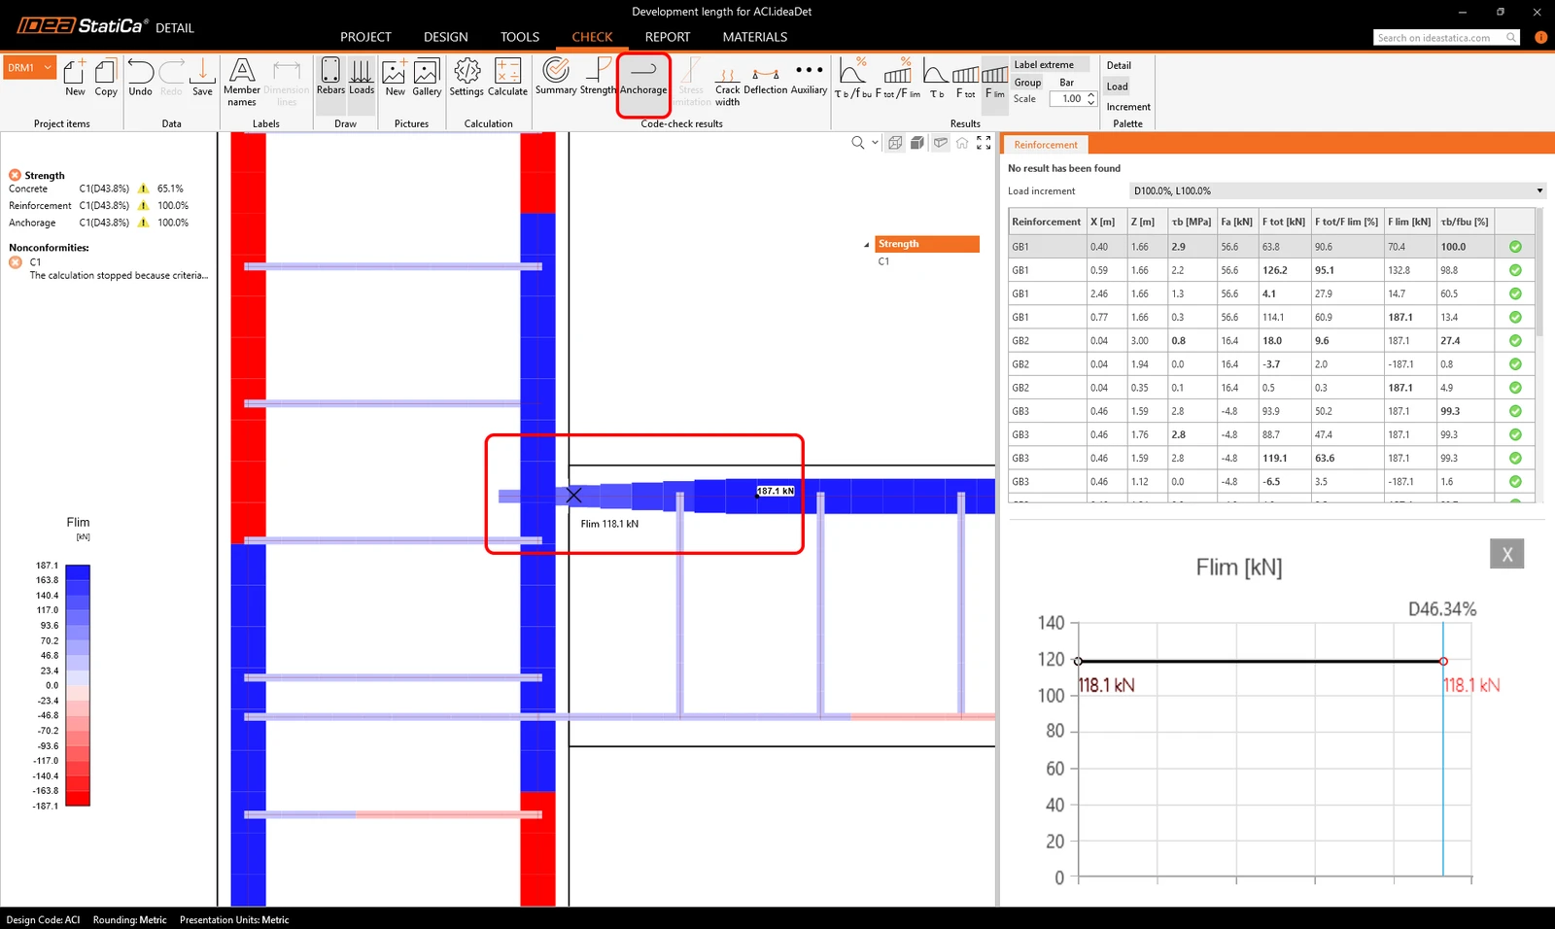Image resolution: width=1555 pixels, height=929 pixels.
Task: Switch viewport to wireframe cube view
Action: click(x=895, y=143)
